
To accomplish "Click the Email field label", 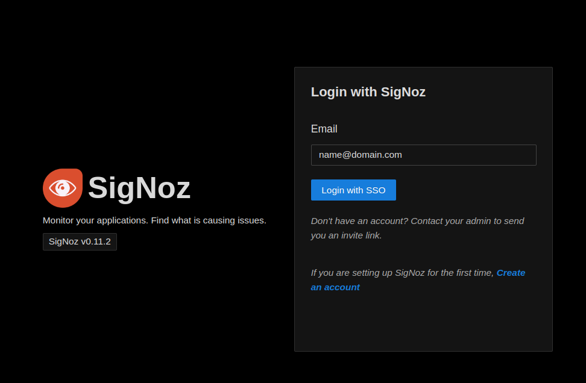I will [324, 129].
